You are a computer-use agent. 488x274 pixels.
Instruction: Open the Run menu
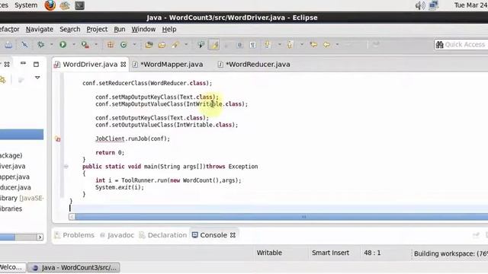(x=120, y=29)
